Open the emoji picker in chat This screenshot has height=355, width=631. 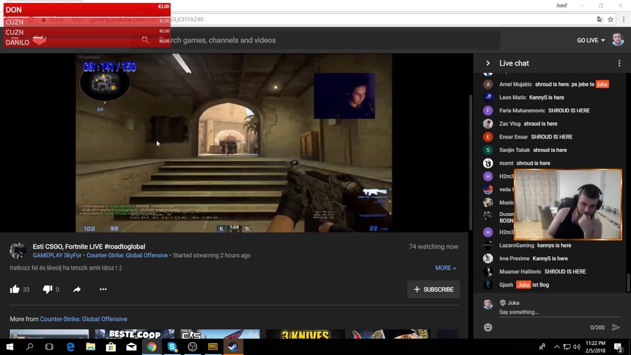click(488, 327)
